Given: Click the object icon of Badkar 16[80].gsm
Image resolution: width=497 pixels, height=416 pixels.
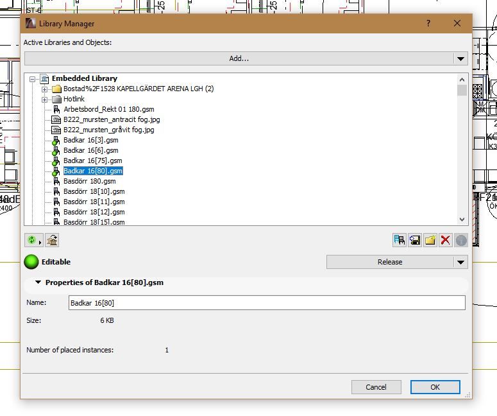Looking at the screenshot, I should (x=56, y=171).
